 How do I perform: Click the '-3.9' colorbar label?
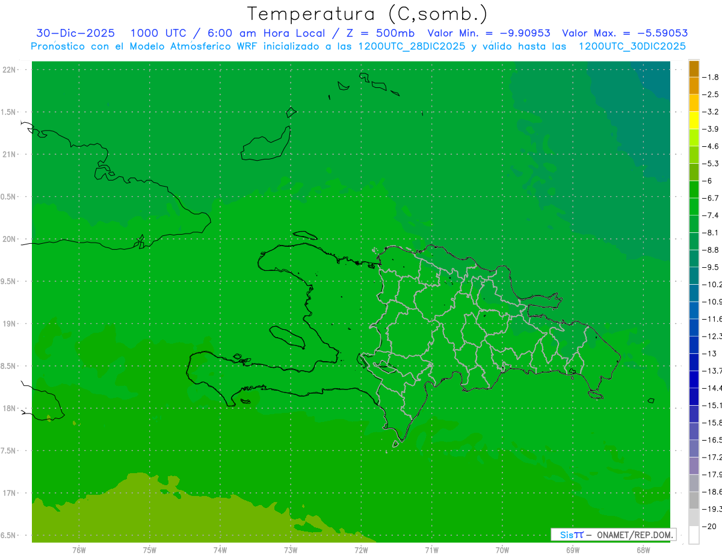(x=711, y=129)
